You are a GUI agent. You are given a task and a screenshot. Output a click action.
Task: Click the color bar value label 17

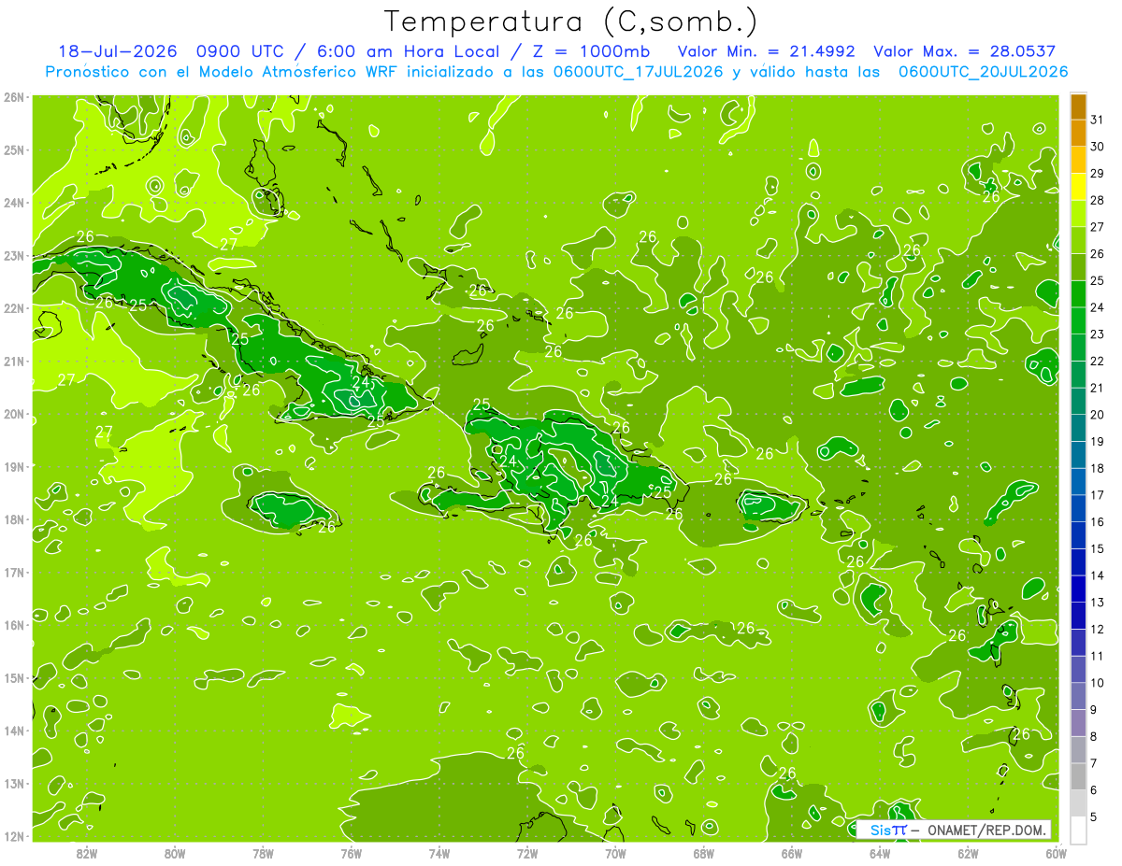[x=1097, y=495]
